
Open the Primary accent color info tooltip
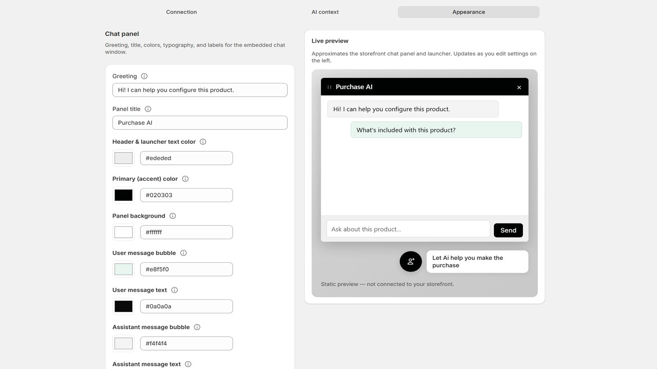coord(185,179)
